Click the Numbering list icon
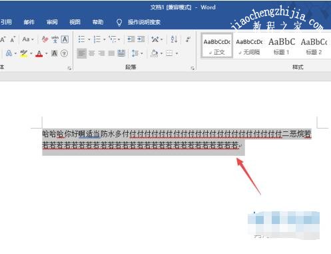The width and height of the screenshot is (331, 254). pos(97,39)
